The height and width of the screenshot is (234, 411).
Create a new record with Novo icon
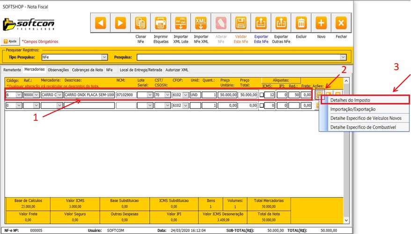point(321,23)
